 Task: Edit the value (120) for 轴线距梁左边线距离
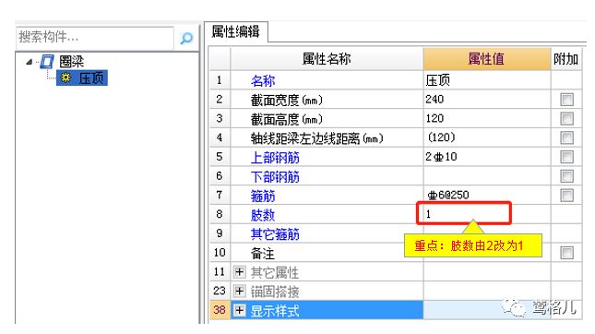[x=487, y=137]
